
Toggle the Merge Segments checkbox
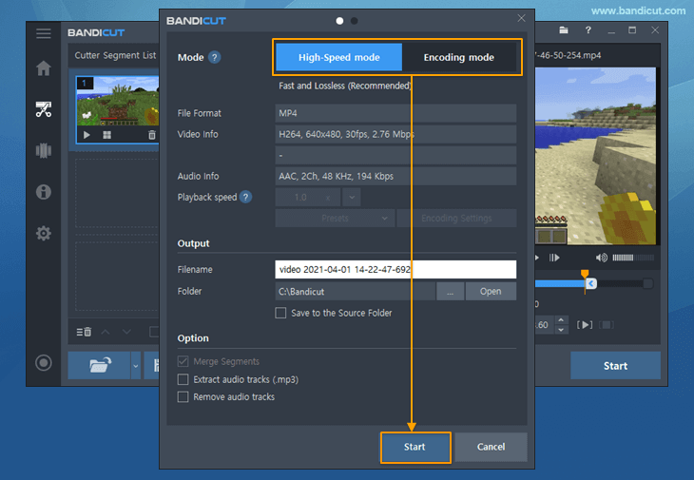point(183,361)
